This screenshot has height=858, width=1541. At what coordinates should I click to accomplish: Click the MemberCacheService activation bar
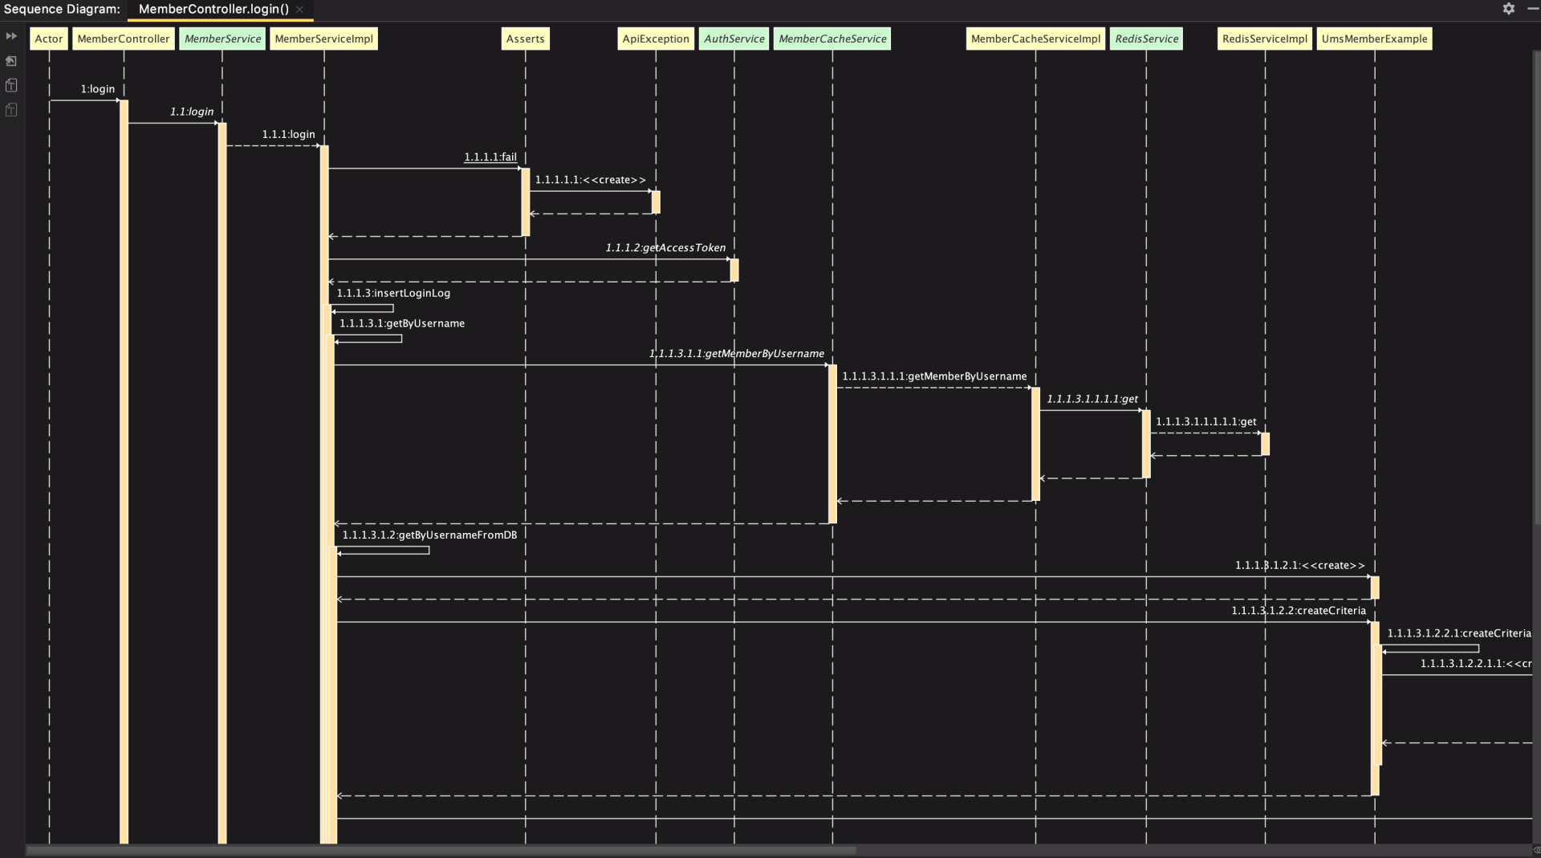pos(832,444)
